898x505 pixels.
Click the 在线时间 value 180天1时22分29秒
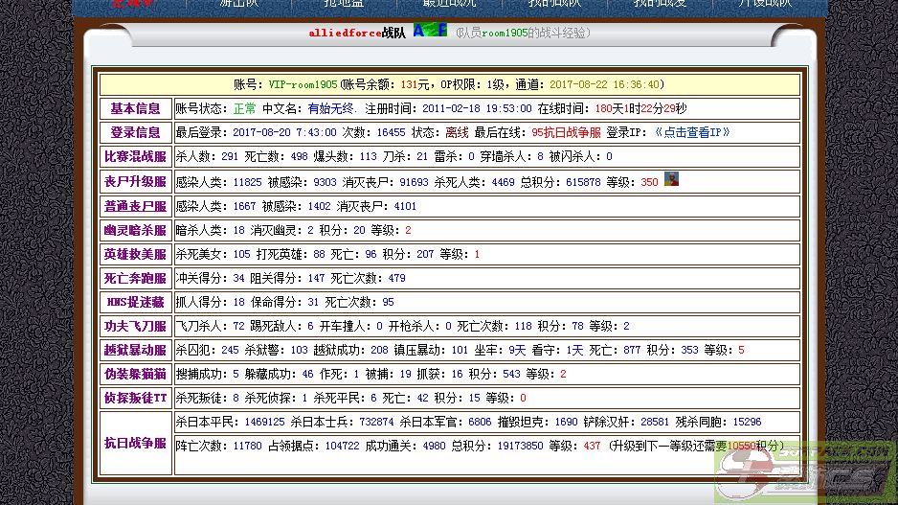(x=640, y=108)
